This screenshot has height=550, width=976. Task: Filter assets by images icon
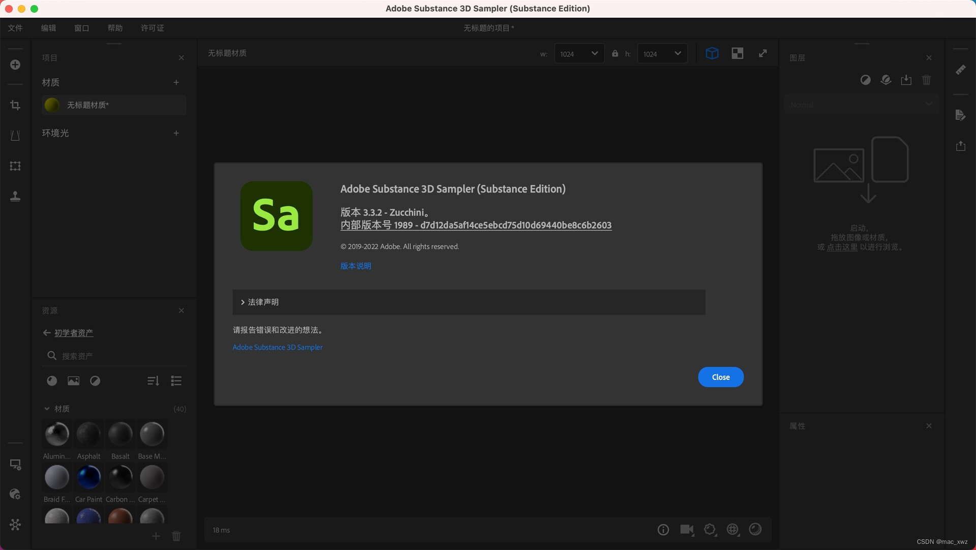click(74, 381)
